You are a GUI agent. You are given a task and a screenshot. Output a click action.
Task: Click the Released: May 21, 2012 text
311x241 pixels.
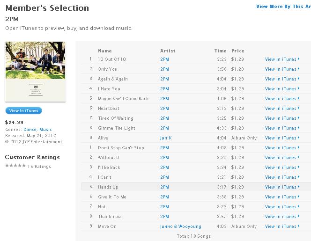tap(30, 136)
